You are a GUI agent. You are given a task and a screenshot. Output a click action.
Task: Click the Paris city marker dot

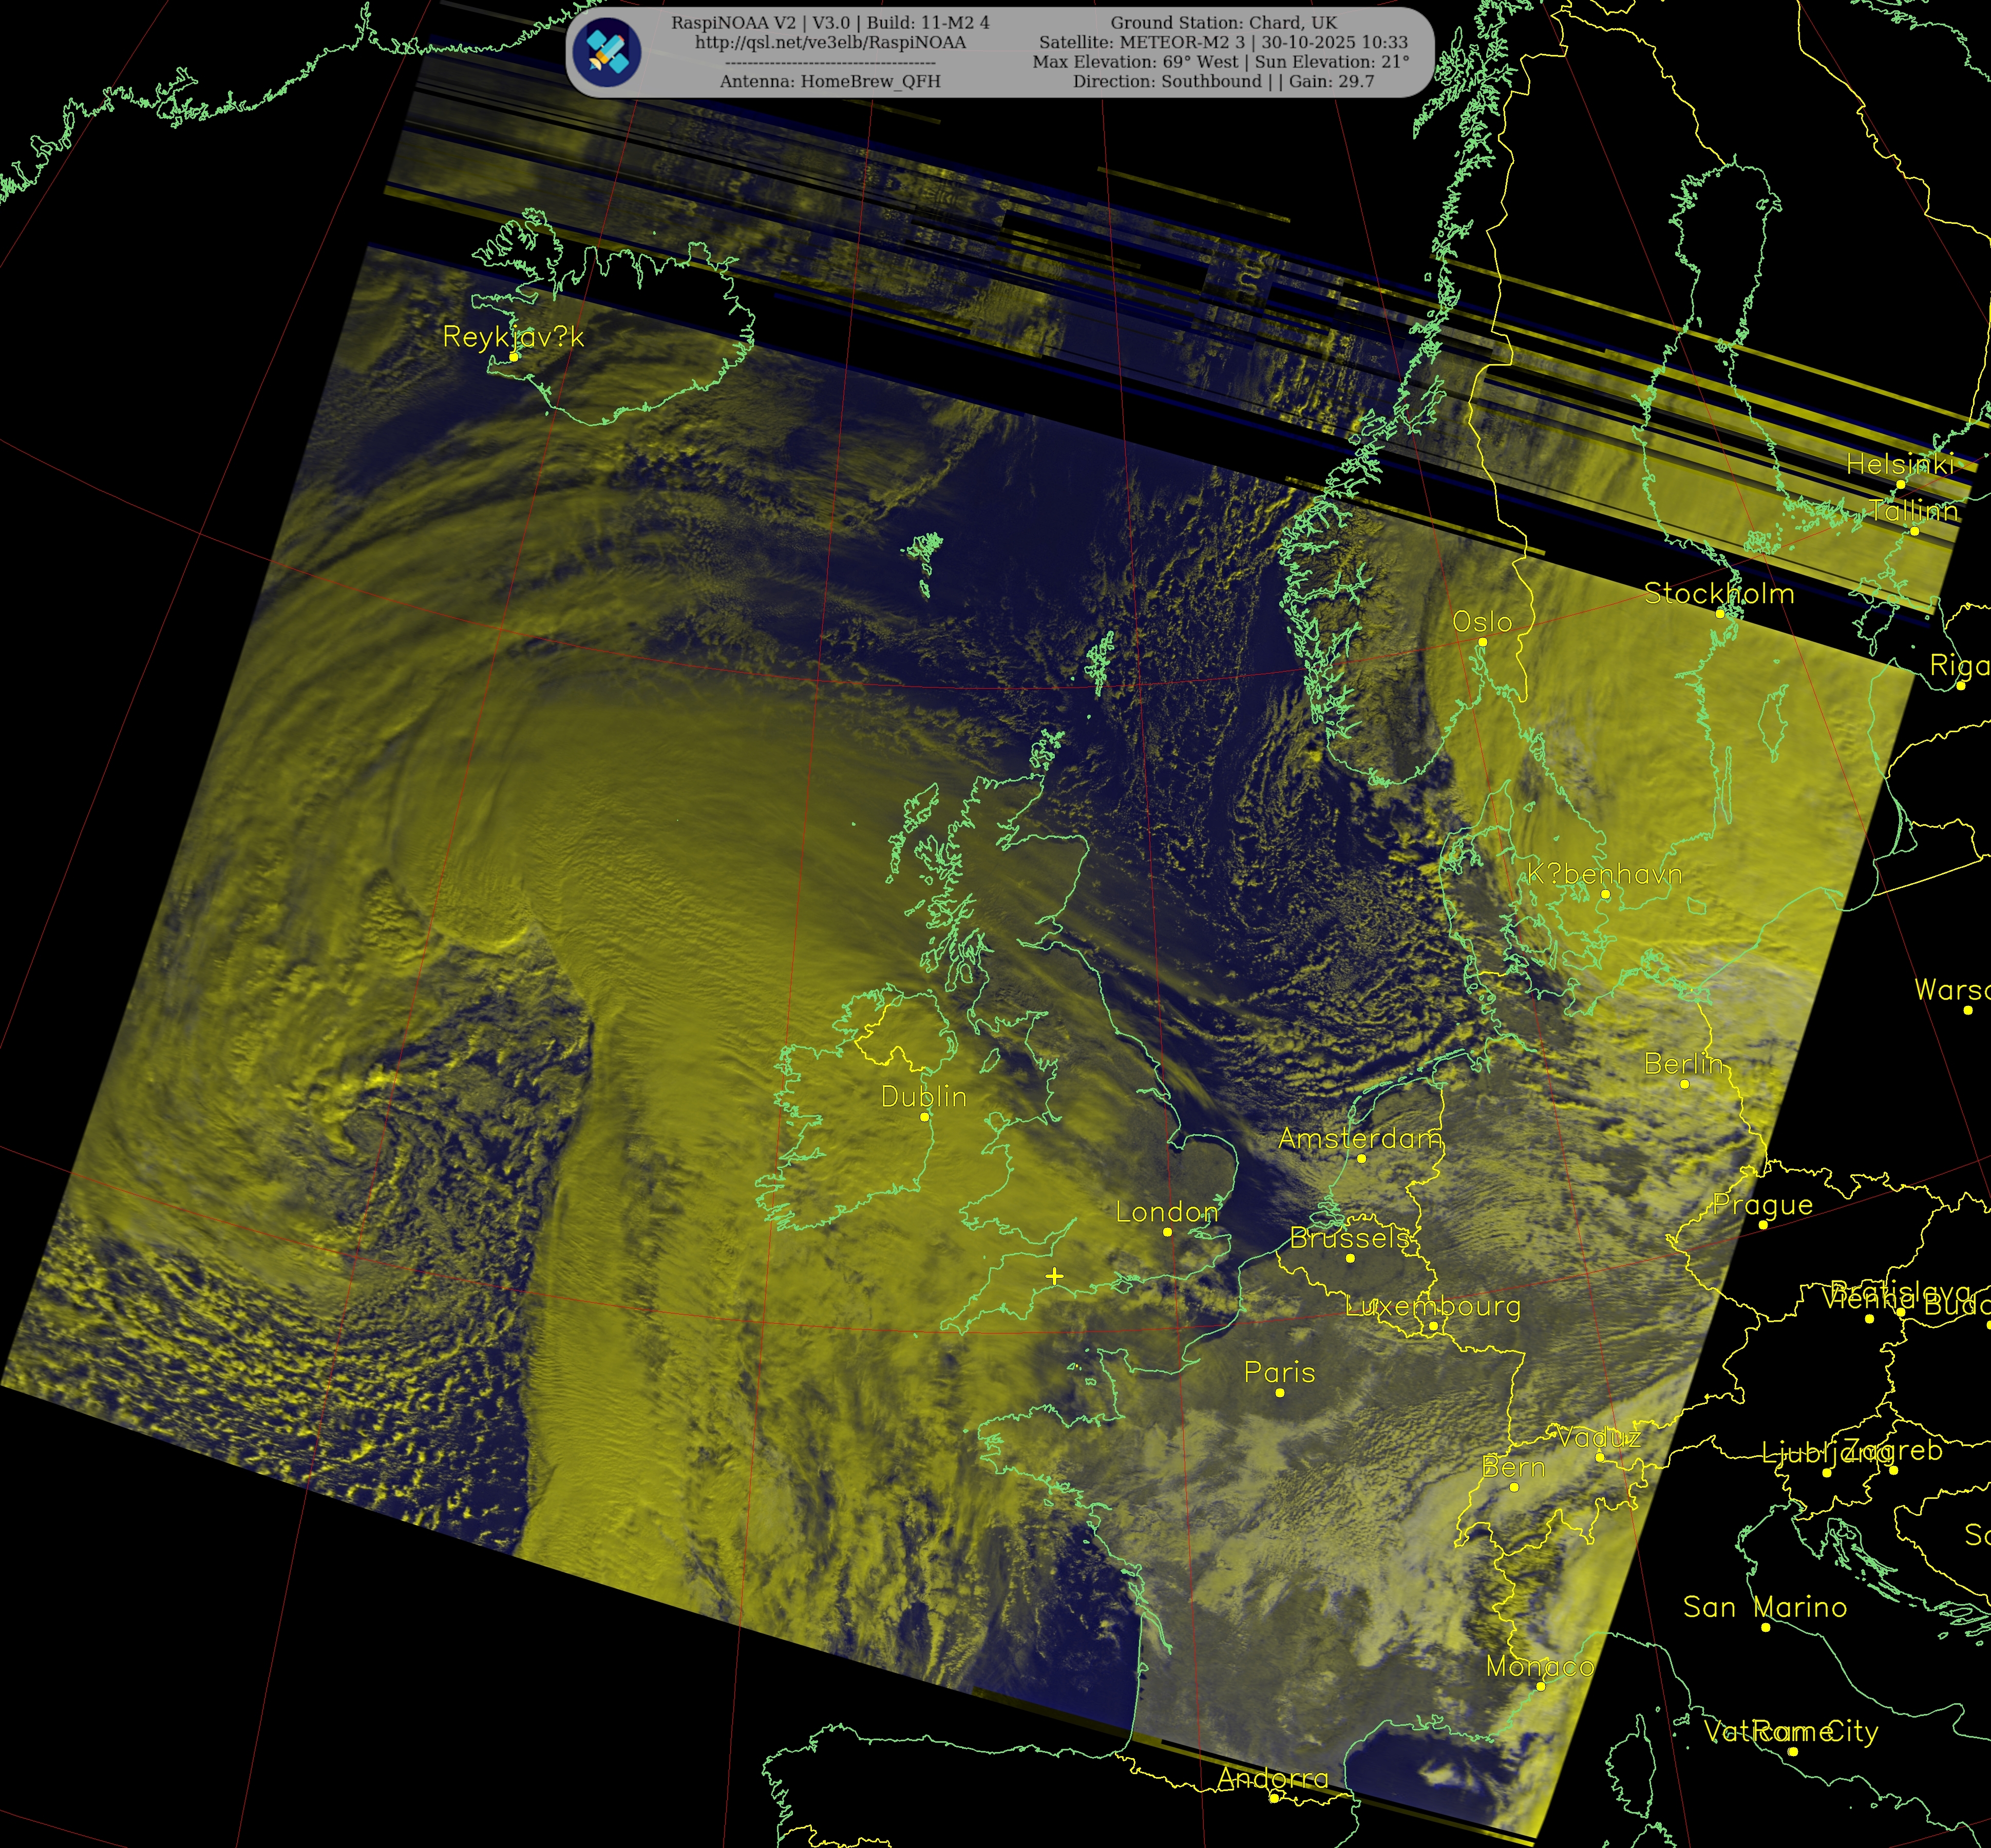(x=1280, y=1393)
